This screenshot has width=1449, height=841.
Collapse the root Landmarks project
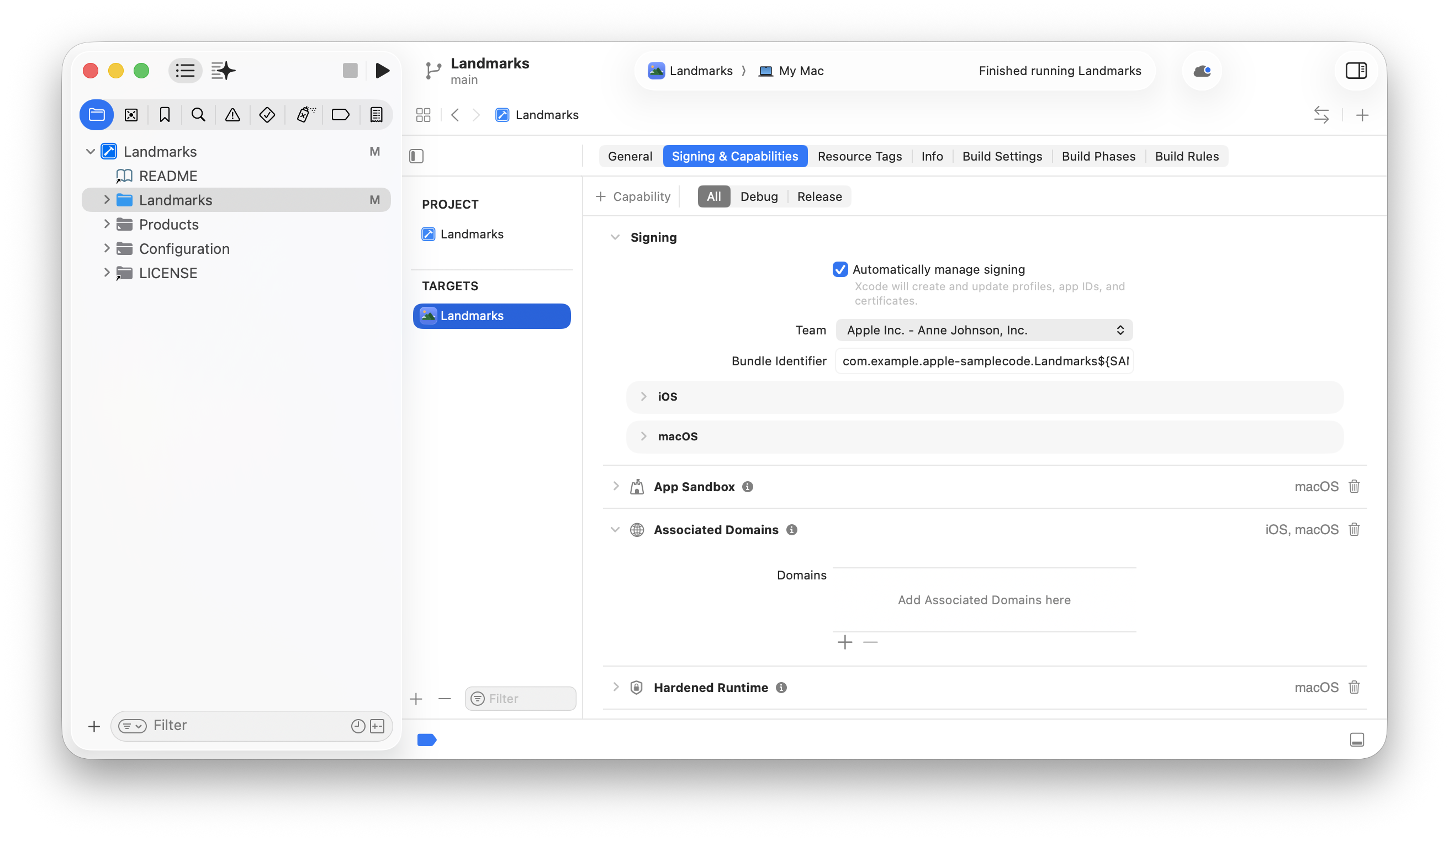pyautogui.click(x=89, y=152)
